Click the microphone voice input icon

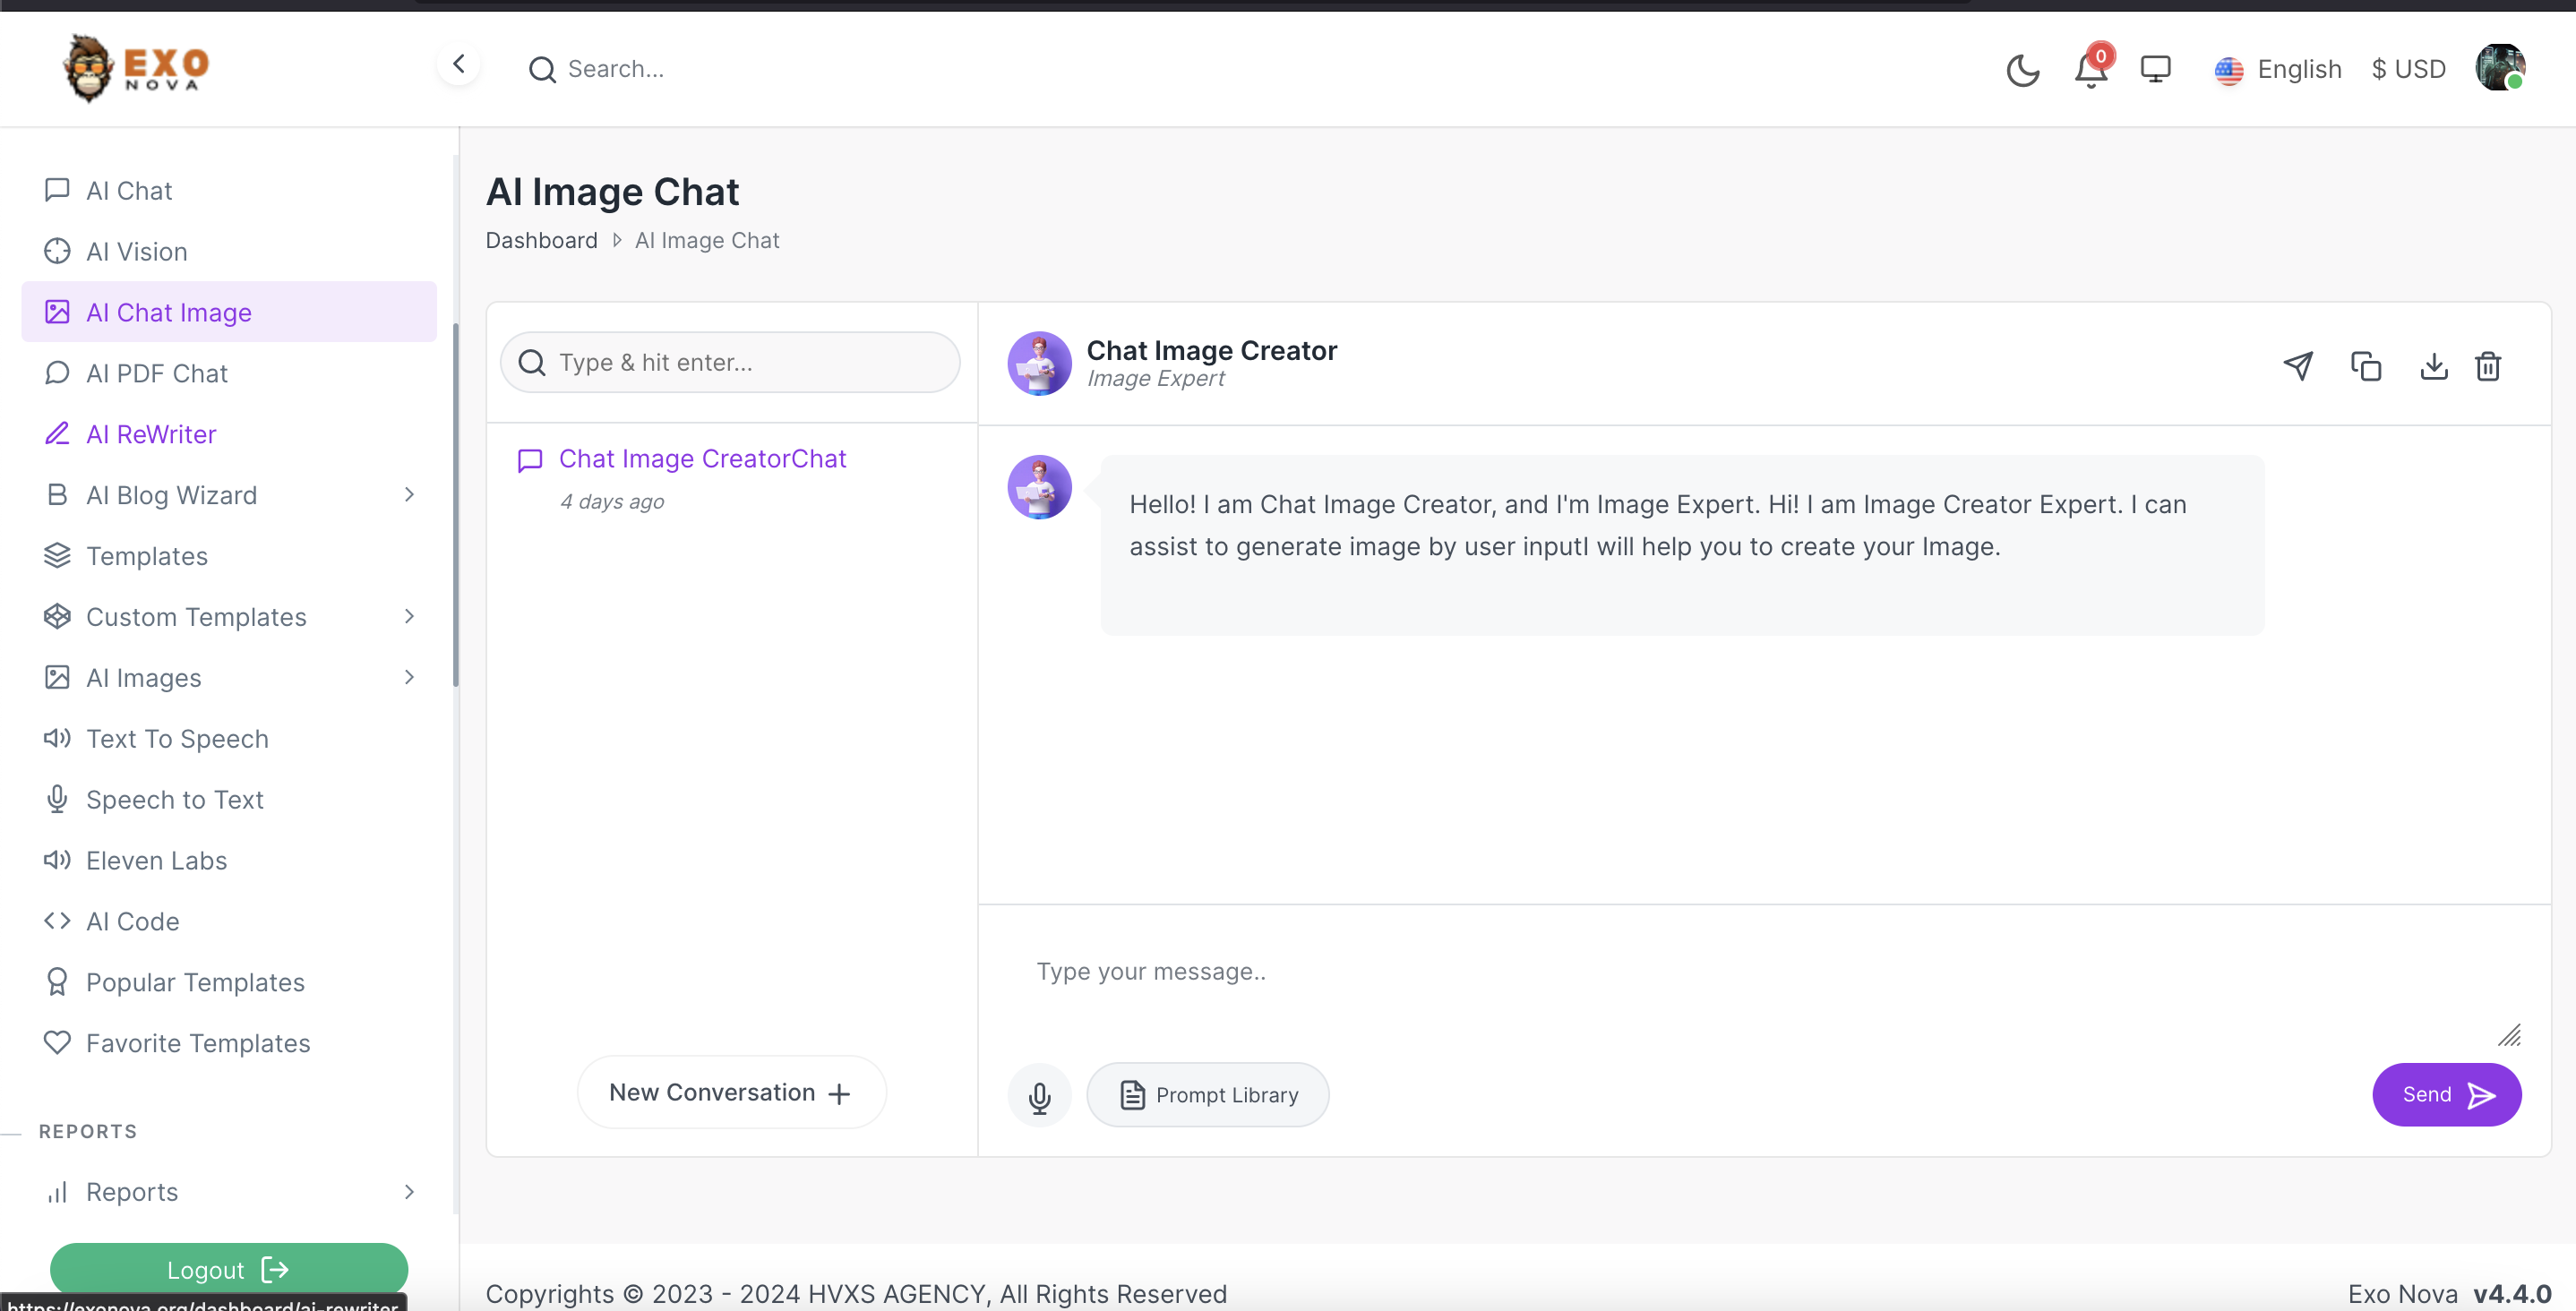(x=1039, y=1096)
